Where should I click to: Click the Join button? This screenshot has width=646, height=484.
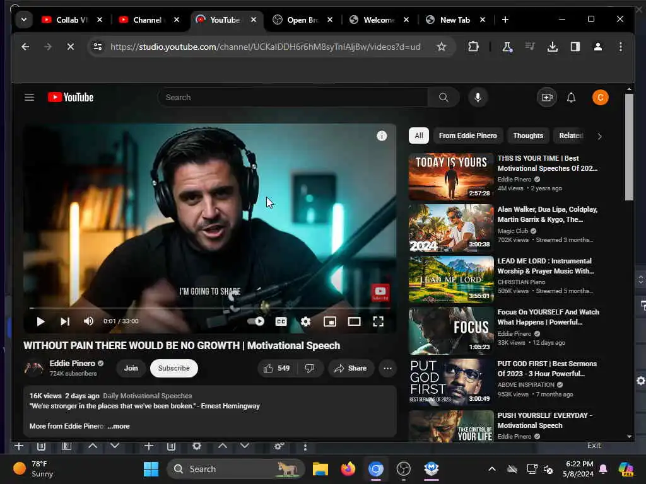point(131,368)
